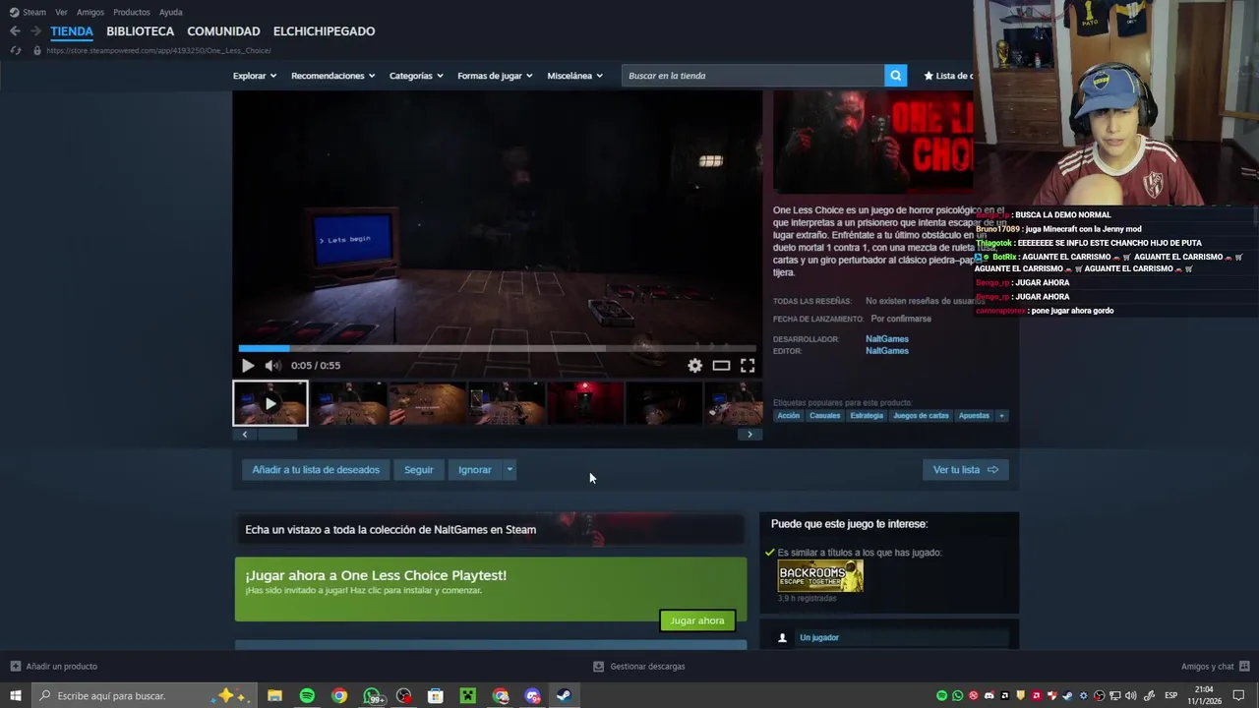This screenshot has height=708, width=1259.
Task: Open 'Gestionar descargas'
Action: 639,667
